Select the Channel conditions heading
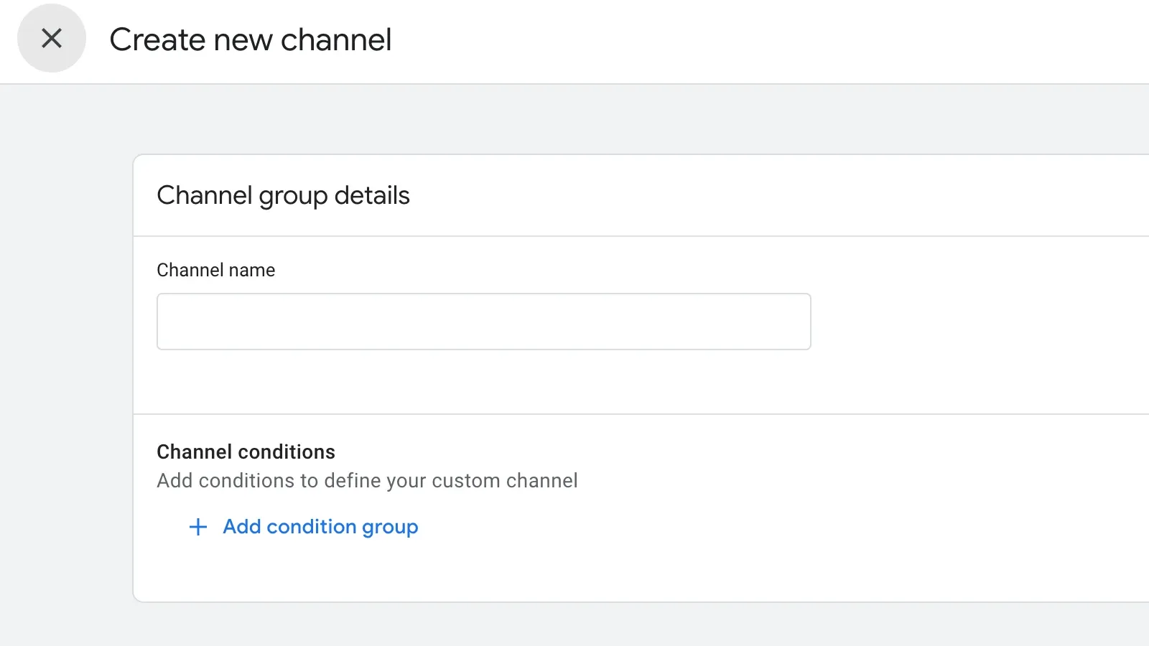The width and height of the screenshot is (1149, 646). point(246,451)
